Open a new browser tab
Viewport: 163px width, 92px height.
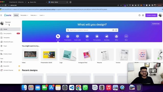pyautogui.click(x=70, y=2)
